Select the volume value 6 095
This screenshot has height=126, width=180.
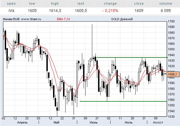point(166,11)
